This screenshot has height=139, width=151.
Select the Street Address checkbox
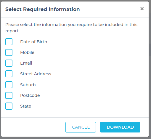pos(9,74)
